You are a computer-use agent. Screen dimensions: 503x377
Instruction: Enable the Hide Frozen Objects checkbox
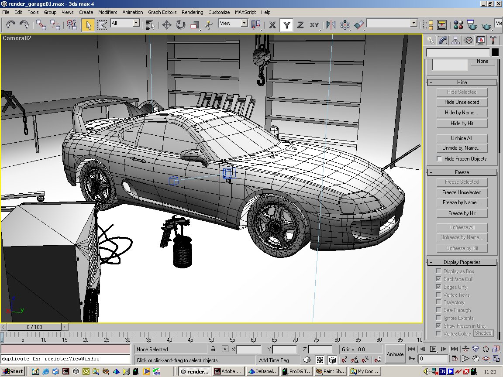tap(440, 159)
